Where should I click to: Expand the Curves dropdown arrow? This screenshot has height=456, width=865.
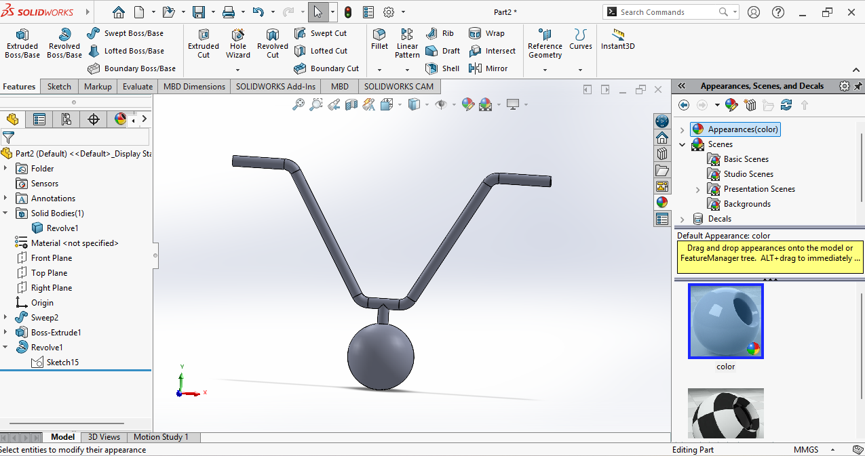580,70
